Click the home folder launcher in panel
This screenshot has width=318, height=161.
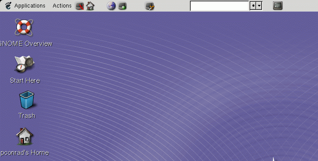tap(90, 6)
